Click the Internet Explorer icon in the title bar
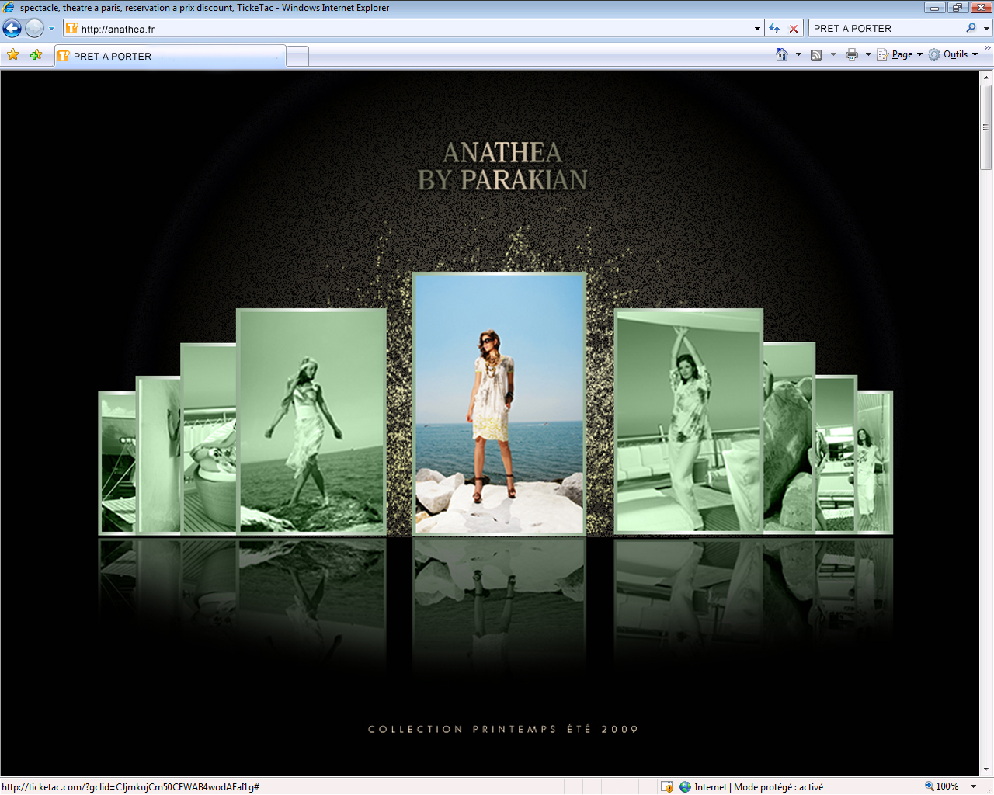994x795 pixels. (x=9, y=8)
